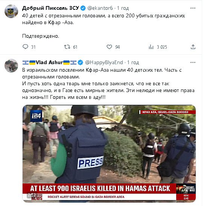Click the reply icon on first tweet

pos(26,47)
